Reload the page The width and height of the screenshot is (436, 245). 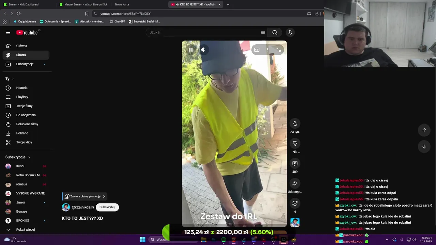(18, 14)
